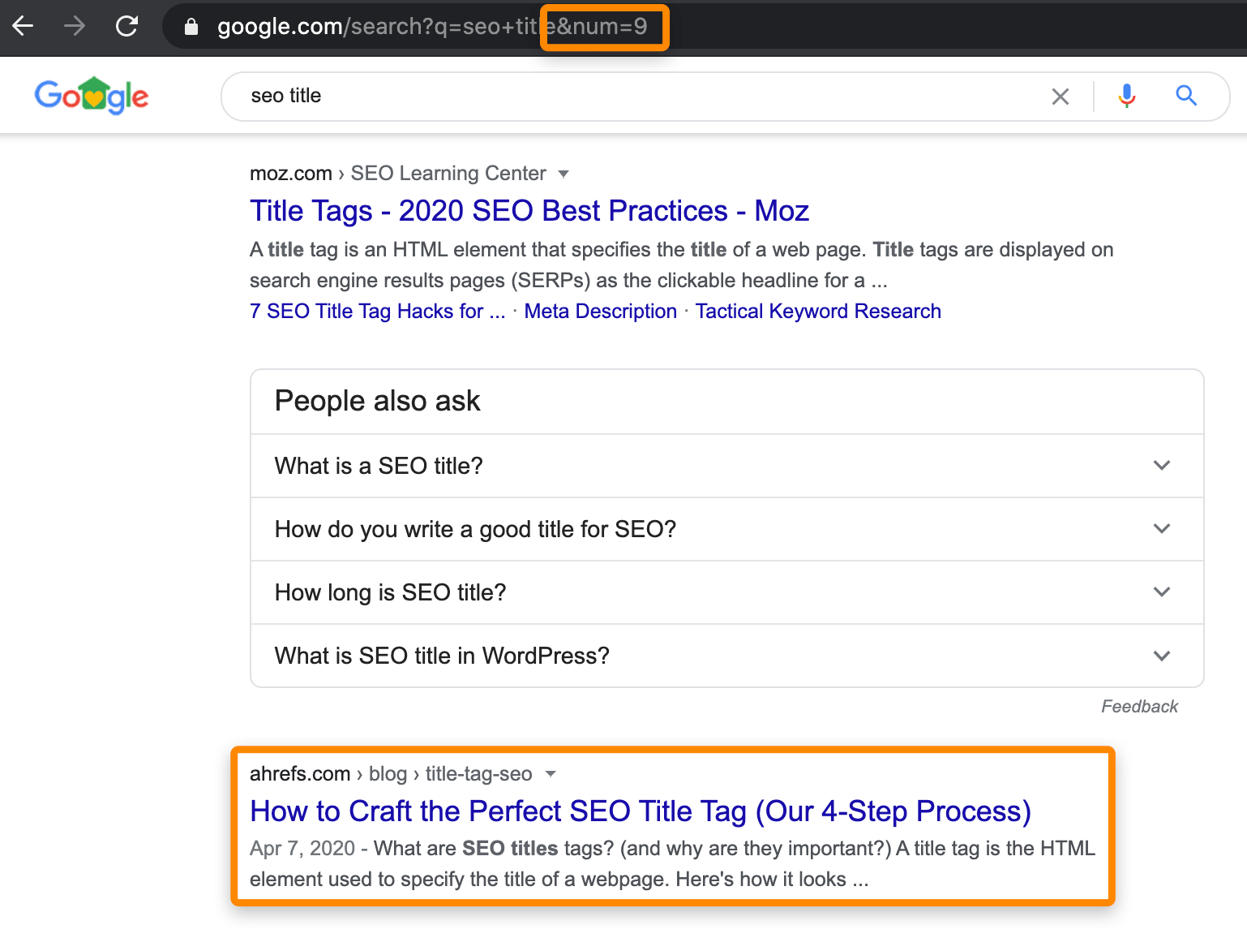1247x938 pixels.
Task: Click the "Apr 7, 2020" date in ahrefs snippet
Action: (x=302, y=849)
